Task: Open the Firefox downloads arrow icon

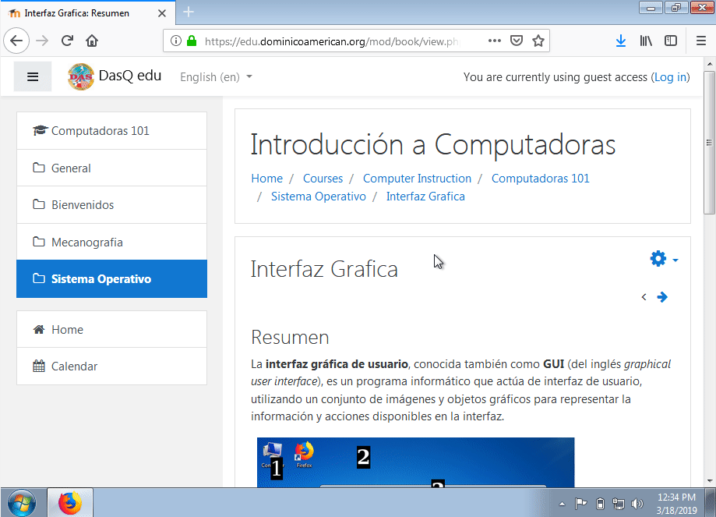Action: click(620, 41)
